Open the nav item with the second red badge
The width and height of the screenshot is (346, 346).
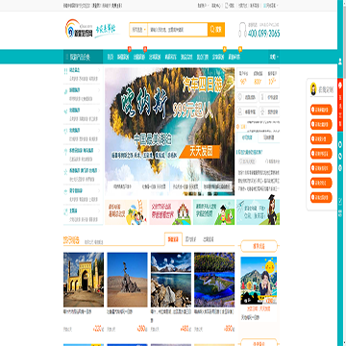(139, 58)
